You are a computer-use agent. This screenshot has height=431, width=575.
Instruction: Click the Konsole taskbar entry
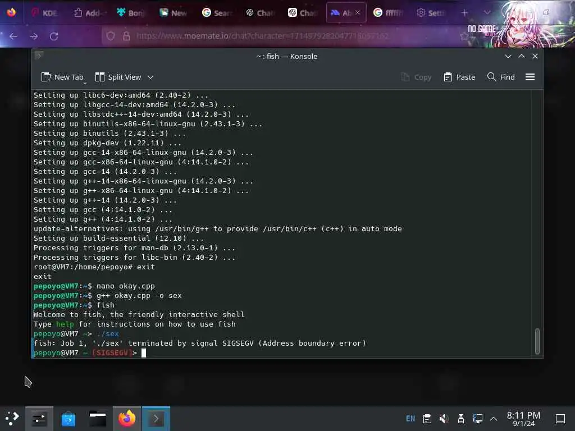pyautogui.click(x=156, y=419)
